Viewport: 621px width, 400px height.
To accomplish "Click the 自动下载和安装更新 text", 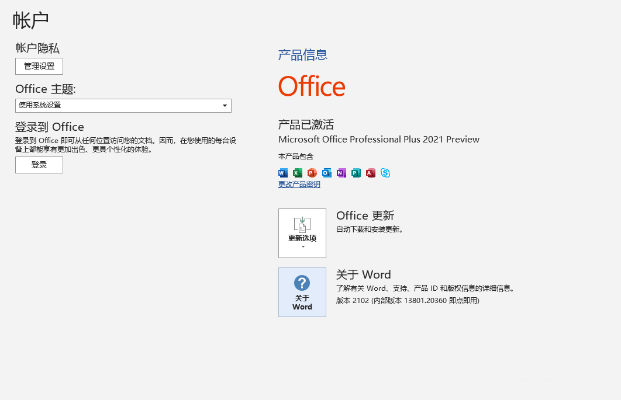I will 370,229.
